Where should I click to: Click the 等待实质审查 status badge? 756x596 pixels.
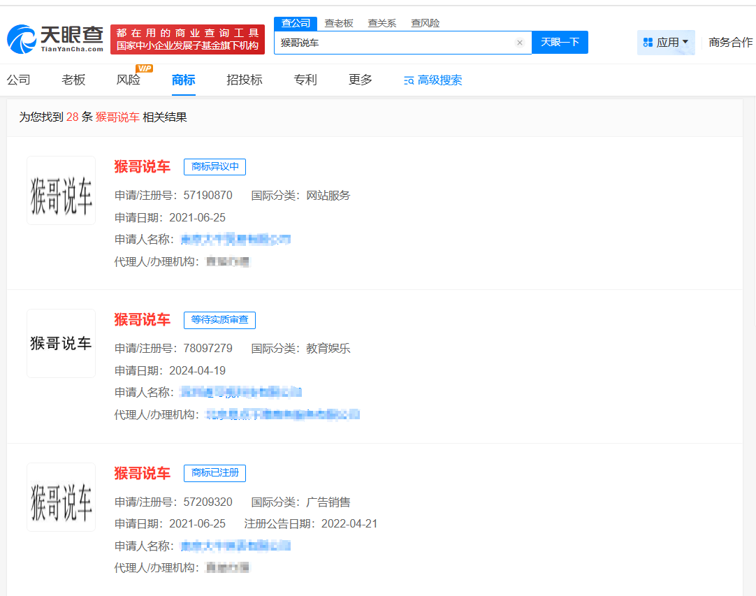click(x=221, y=320)
